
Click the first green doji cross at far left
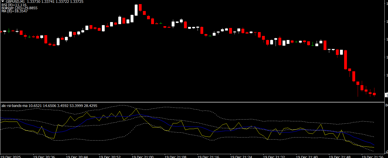pos(9,31)
